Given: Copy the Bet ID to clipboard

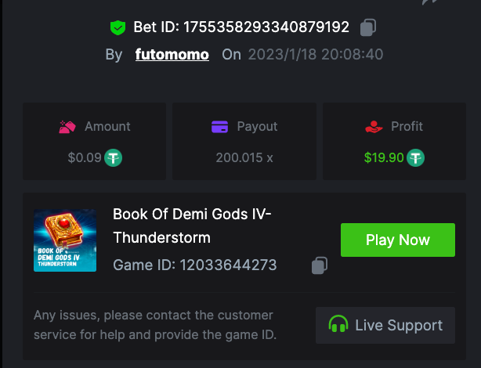Looking at the screenshot, I should pos(368,28).
